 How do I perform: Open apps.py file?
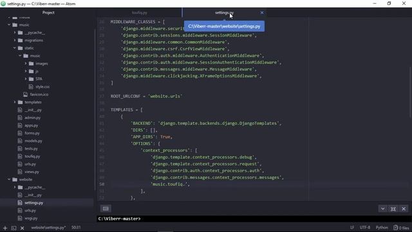tap(32, 126)
